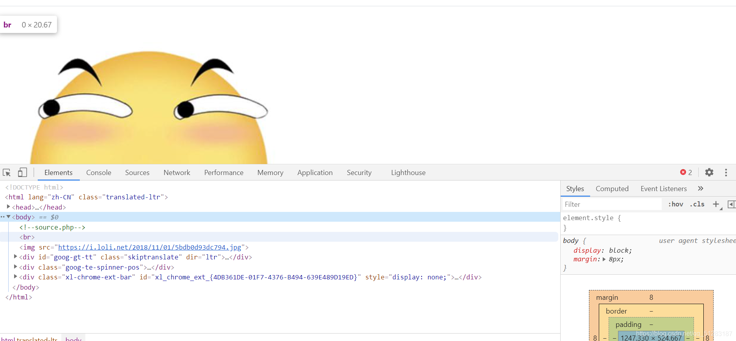This screenshot has width=736, height=341.
Task: Select the Computed pane tab
Action: [612, 189]
